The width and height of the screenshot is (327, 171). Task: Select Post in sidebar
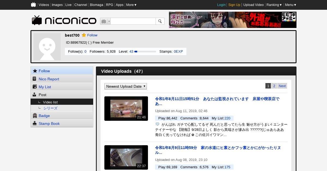point(62,94)
